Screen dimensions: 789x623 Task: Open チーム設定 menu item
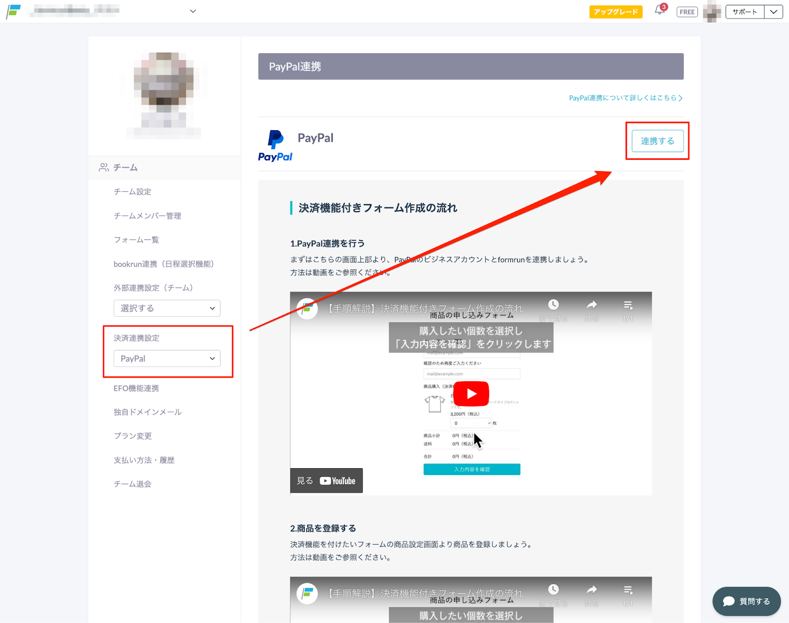click(133, 192)
